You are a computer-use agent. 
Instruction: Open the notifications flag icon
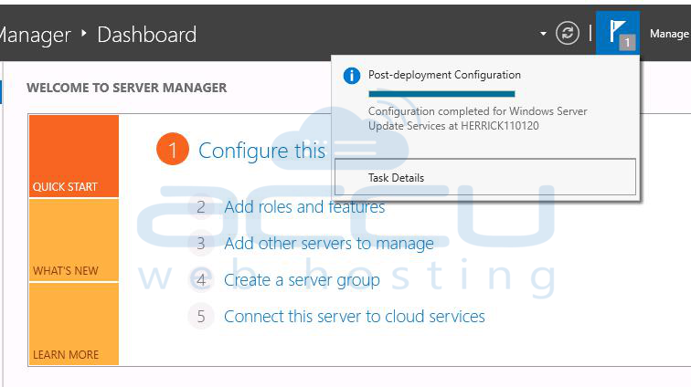[x=618, y=33]
